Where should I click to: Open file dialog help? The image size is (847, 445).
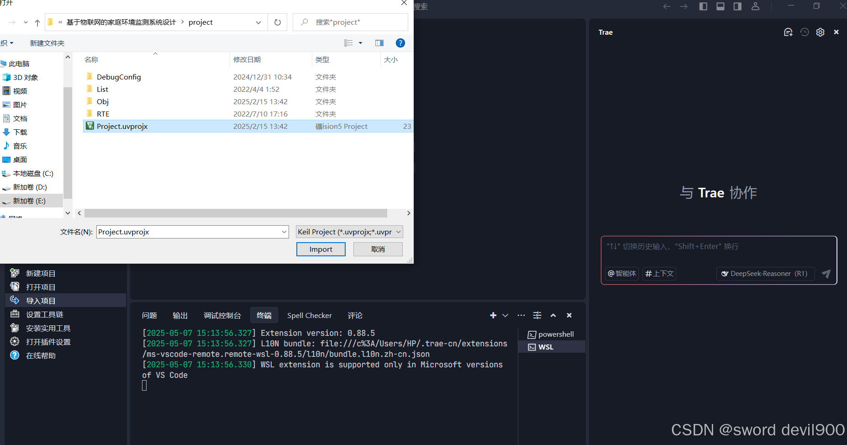tap(400, 43)
